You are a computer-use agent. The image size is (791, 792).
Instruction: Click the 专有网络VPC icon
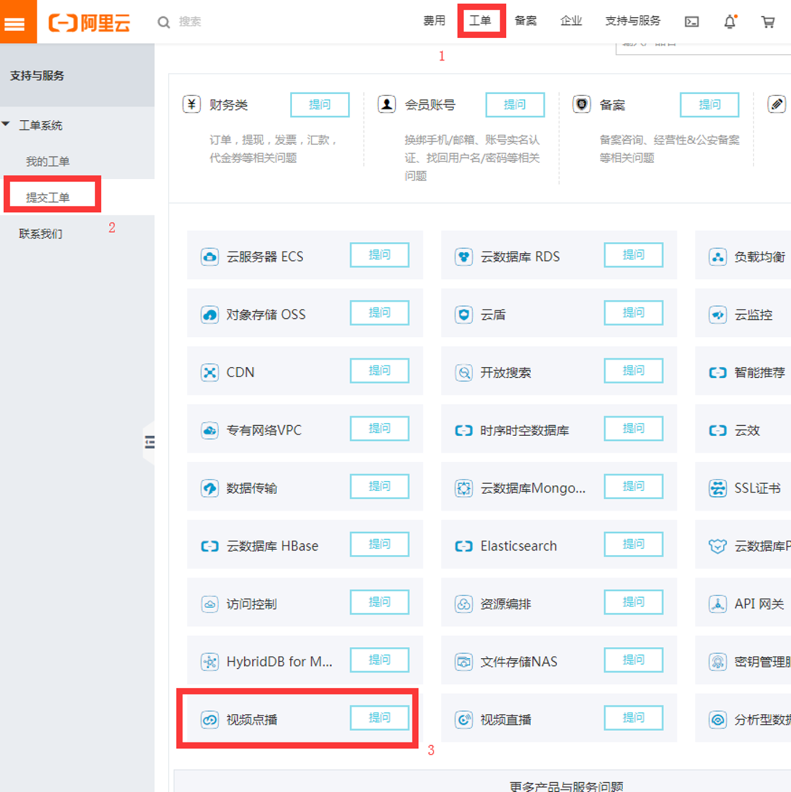coord(209,430)
